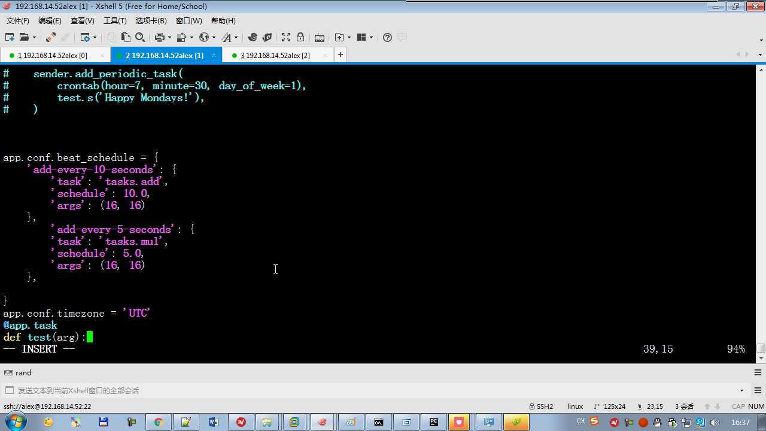Image resolution: width=766 pixels, height=431 pixels.
Task: Click the keyboard mapping icon
Action: 320,37
